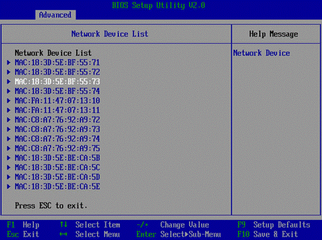
Task: Click the left-right arrows Select Menu hint
Action: click(90, 234)
